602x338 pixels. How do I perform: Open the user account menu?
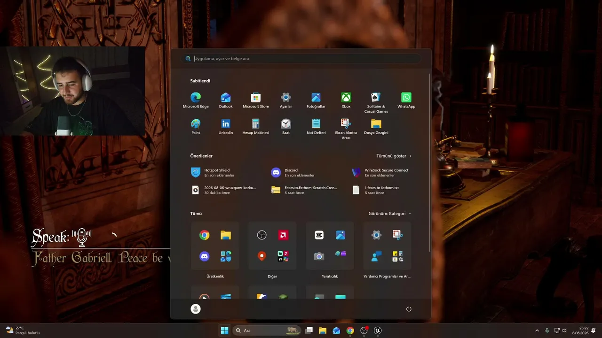pyautogui.click(x=196, y=308)
